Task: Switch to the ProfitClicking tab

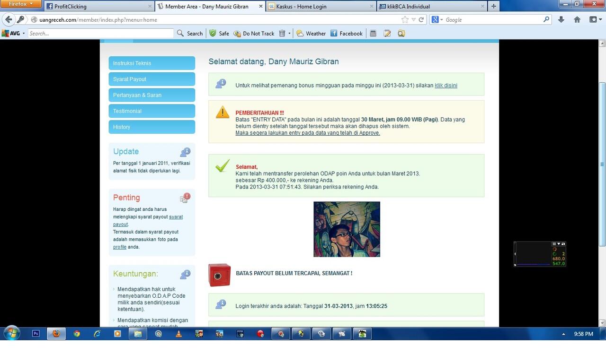Action: point(99,6)
